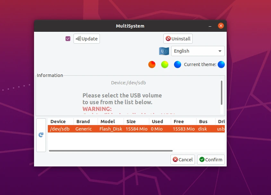
Task: Confirm the selected USB device
Action: (x=211, y=159)
